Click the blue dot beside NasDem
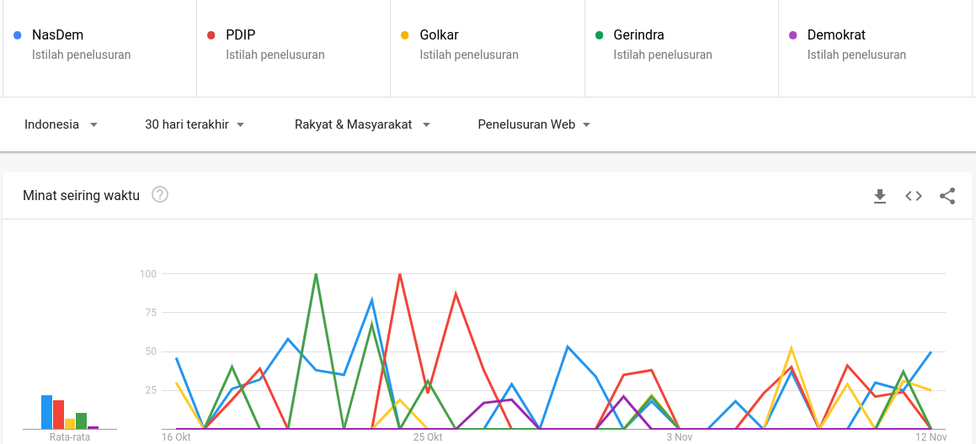976x444 pixels. 18,35
